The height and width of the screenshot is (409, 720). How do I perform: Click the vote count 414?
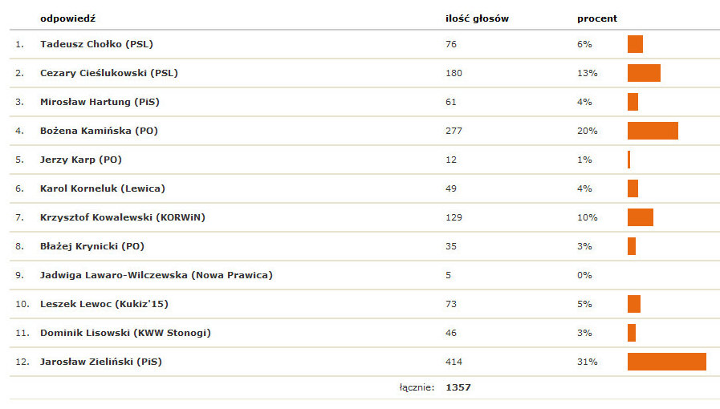point(454,362)
